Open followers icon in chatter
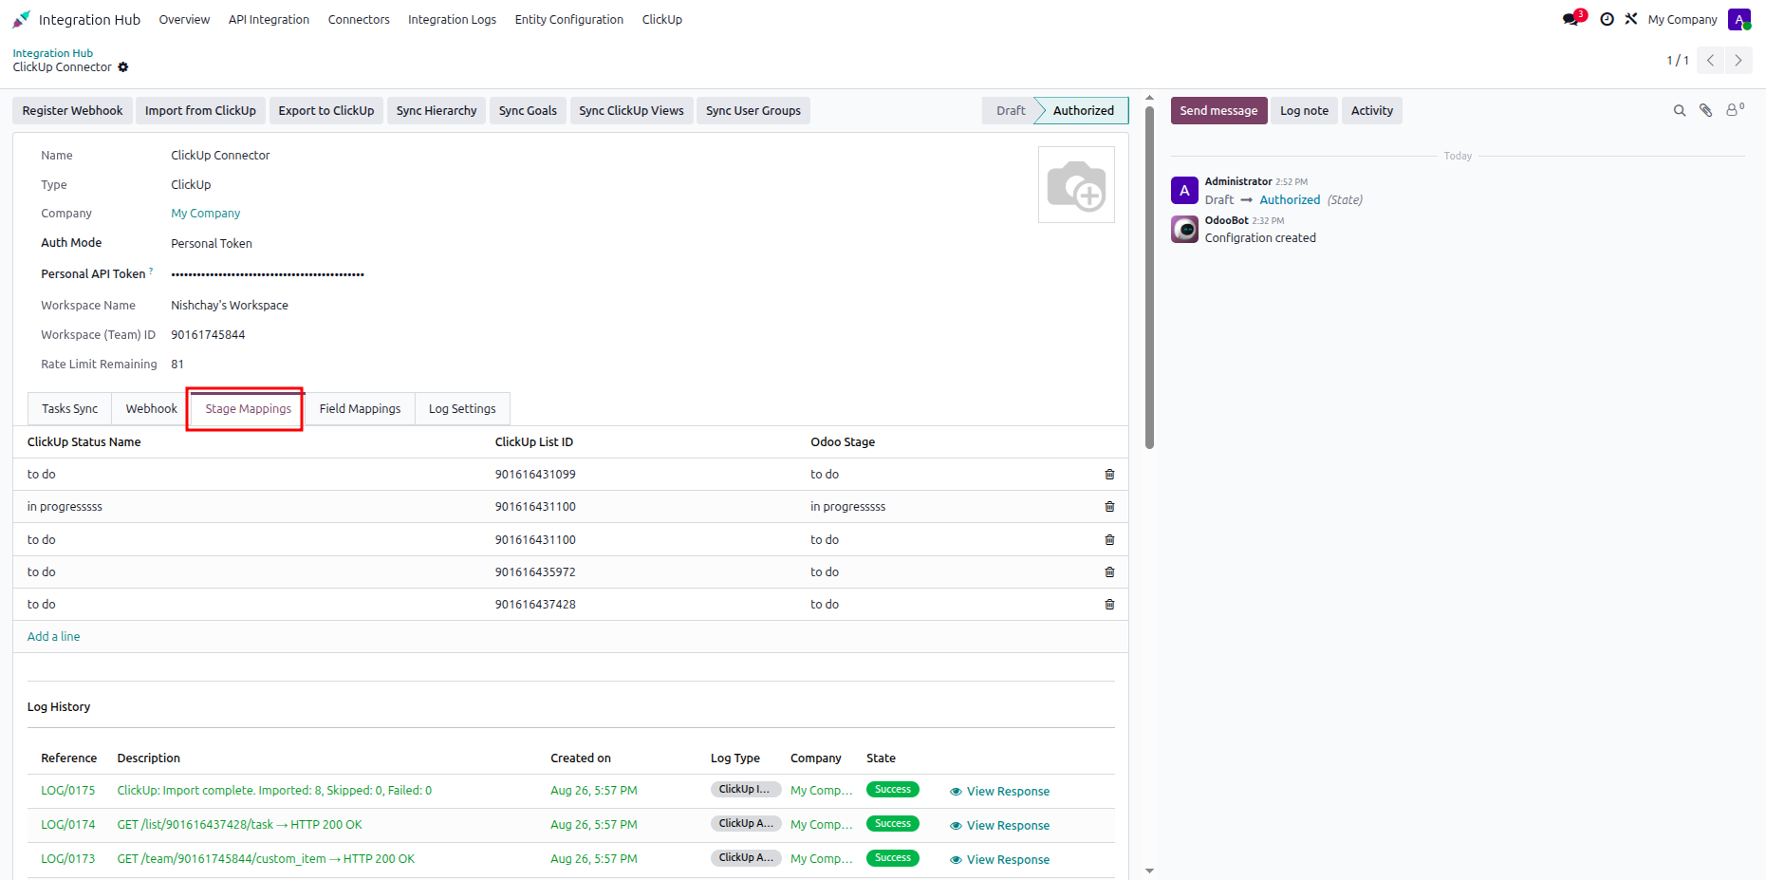This screenshot has height=880, width=1766. (1735, 110)
